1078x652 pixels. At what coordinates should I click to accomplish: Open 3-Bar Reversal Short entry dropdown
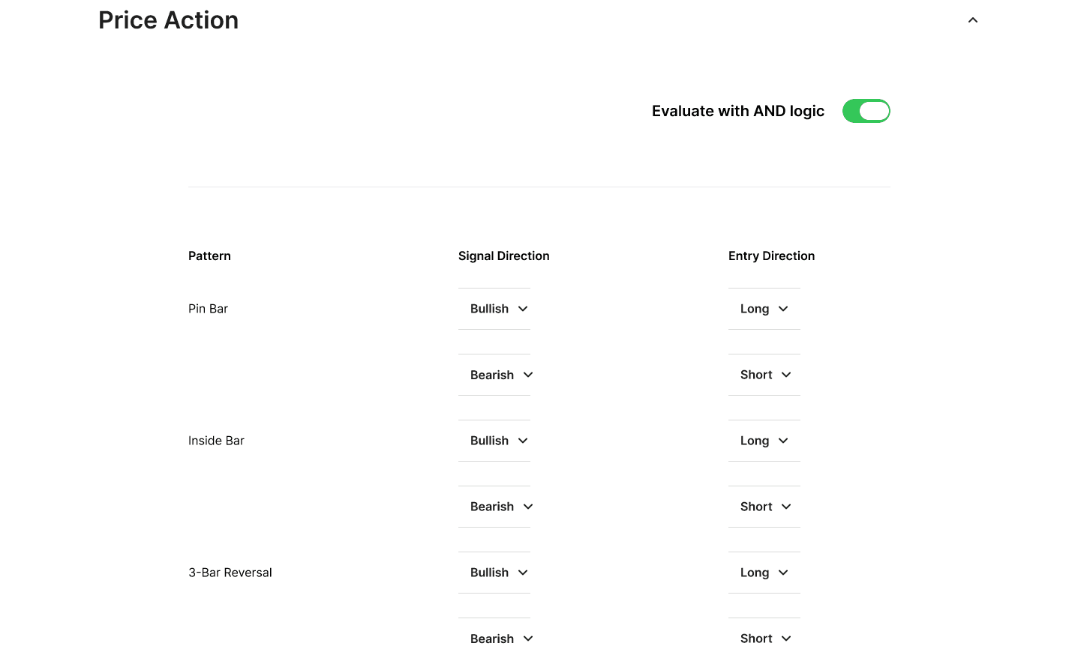pos(765,639)
